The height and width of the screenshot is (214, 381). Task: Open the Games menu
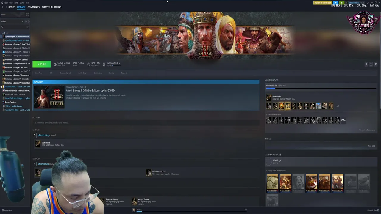tap(22, 3)
